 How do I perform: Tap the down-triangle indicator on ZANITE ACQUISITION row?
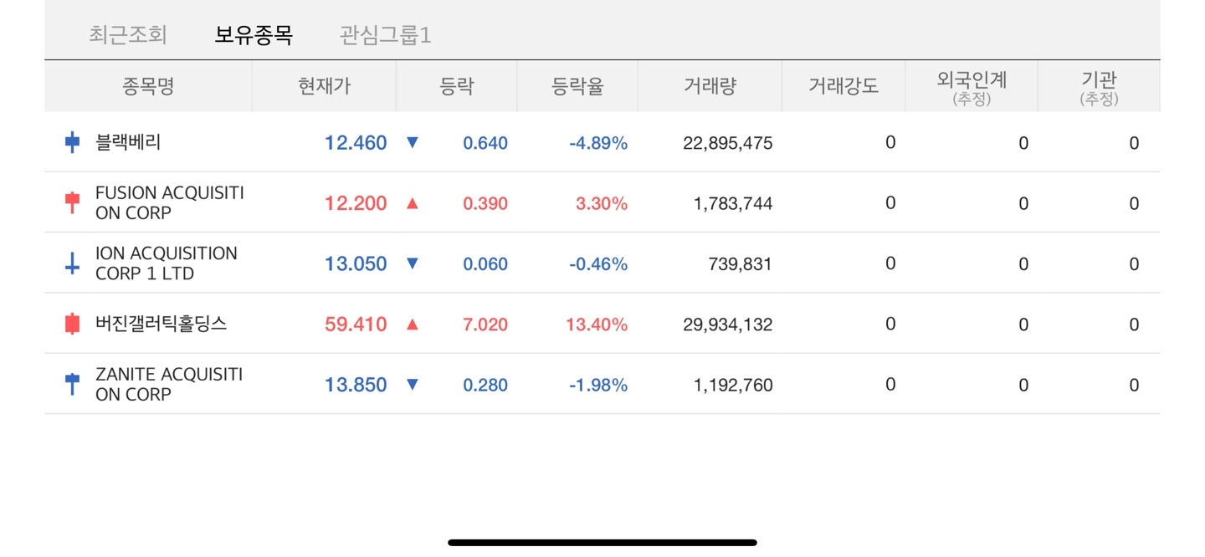pyautogui.click(x=412, y=384)
